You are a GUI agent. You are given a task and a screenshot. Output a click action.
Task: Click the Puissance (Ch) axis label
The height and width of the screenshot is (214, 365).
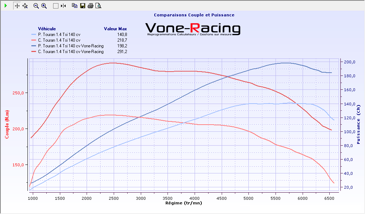pyautogui.click(x=358, y=127)
